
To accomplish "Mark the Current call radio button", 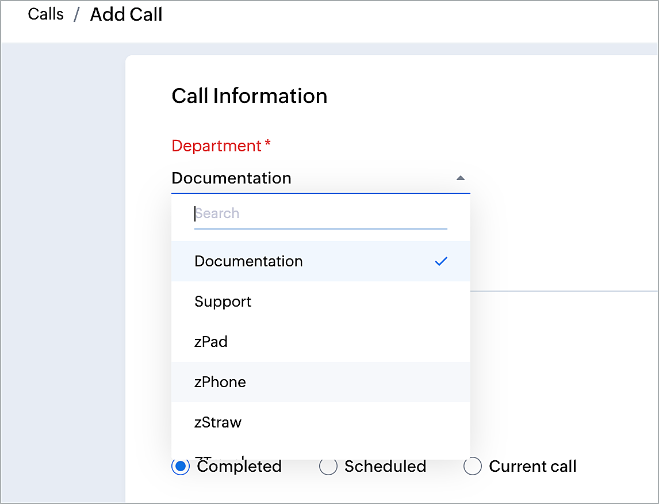I will (473, 466).
